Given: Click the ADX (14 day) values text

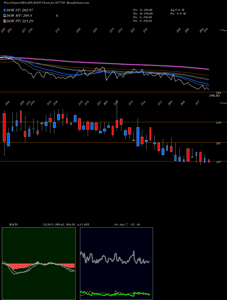Looking at the screenshot, I should 127,225.
